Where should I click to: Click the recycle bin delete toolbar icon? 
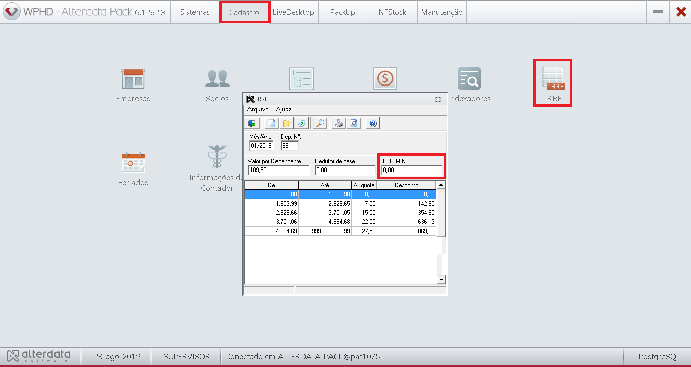coord(301,123)
